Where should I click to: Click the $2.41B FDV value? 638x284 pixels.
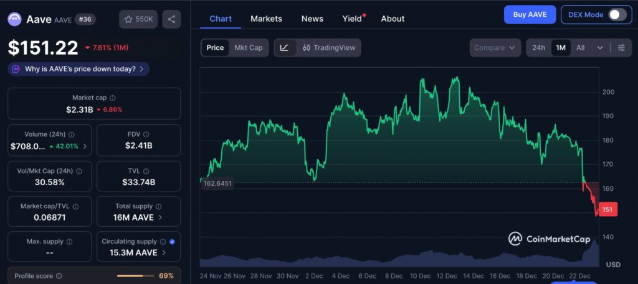point(139,145)
